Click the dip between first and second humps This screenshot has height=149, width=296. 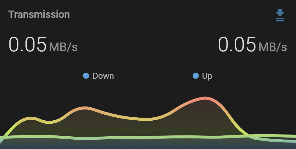pos(49,122)
